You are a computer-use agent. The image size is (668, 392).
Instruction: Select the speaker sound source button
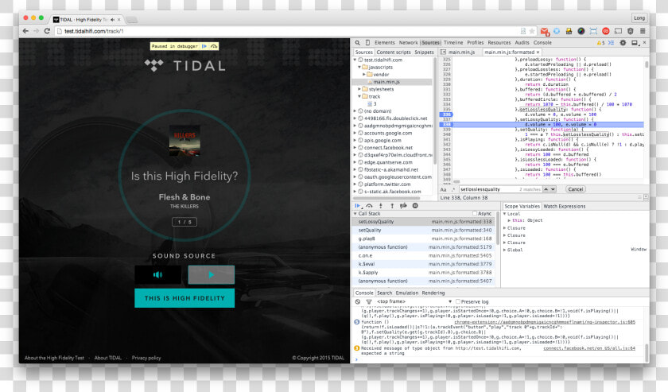(158, 275)
